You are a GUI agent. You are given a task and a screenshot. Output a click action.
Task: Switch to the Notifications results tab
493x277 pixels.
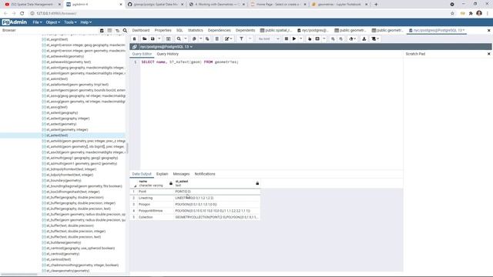click(205, 174)
